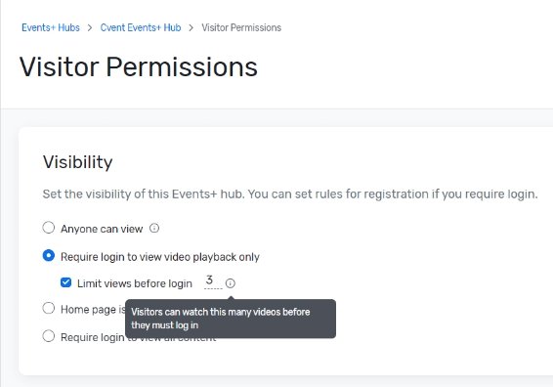Click the large Visitor Permissions page heading
The width and height of the screenshot is (553, 387).
[139, 66]
